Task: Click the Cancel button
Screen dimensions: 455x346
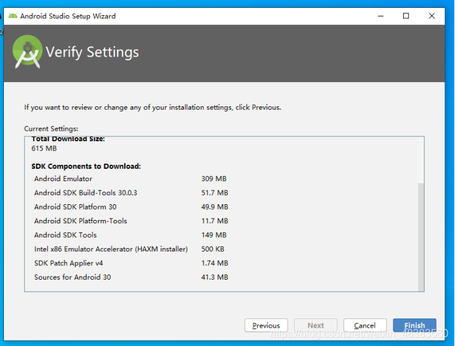Action: [x=365, y=325]
